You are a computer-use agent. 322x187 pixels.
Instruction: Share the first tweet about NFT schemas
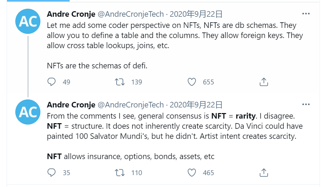coord(264,82)
